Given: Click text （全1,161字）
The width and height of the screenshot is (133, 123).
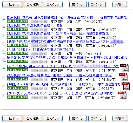Looking at the screenshot, I should pyautogui.click(x=94, y=54).
